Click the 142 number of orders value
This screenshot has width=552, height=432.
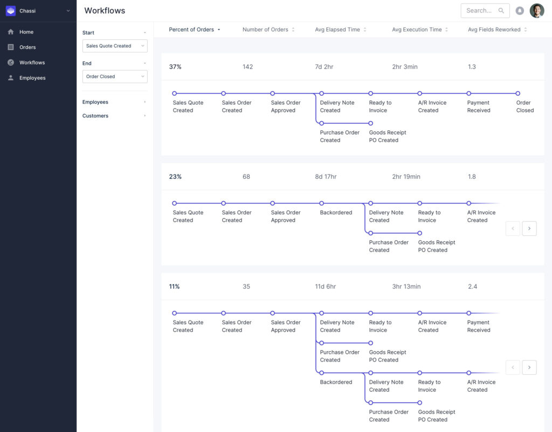(248, 67)
